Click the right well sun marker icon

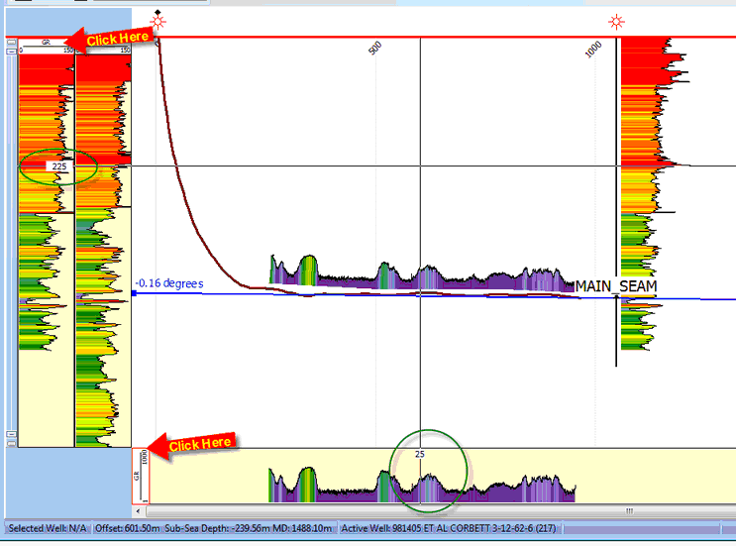617,23
